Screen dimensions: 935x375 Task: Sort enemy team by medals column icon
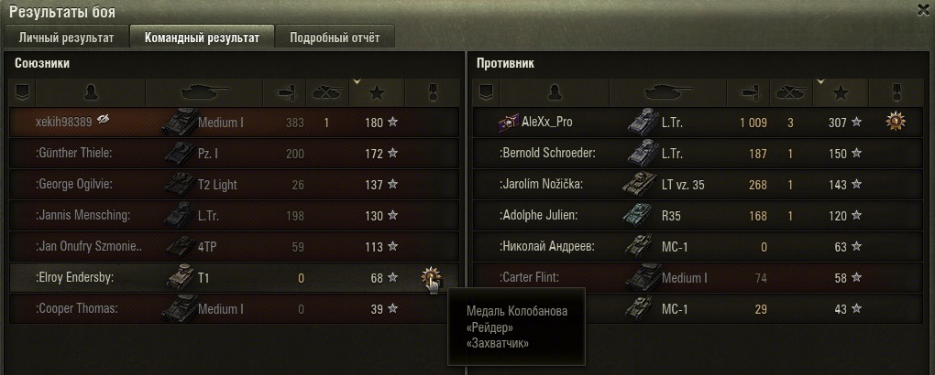click(896, 92)
